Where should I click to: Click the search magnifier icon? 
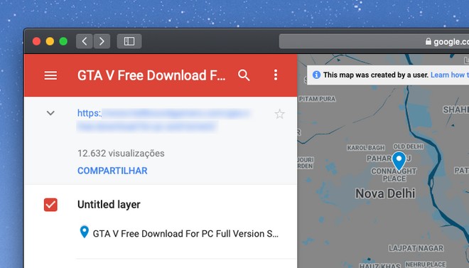pyautogui.click(x=244, y=75)
